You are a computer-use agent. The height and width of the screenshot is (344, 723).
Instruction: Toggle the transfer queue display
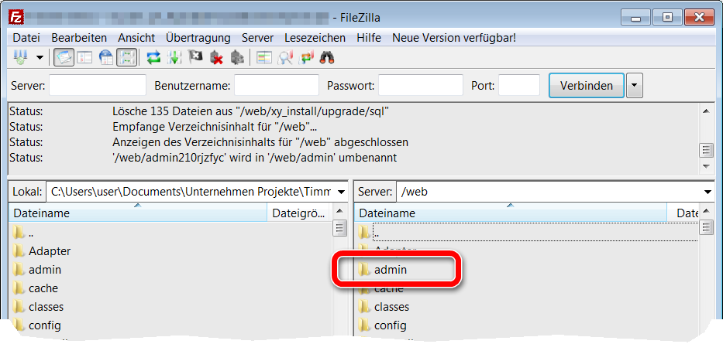127,56
